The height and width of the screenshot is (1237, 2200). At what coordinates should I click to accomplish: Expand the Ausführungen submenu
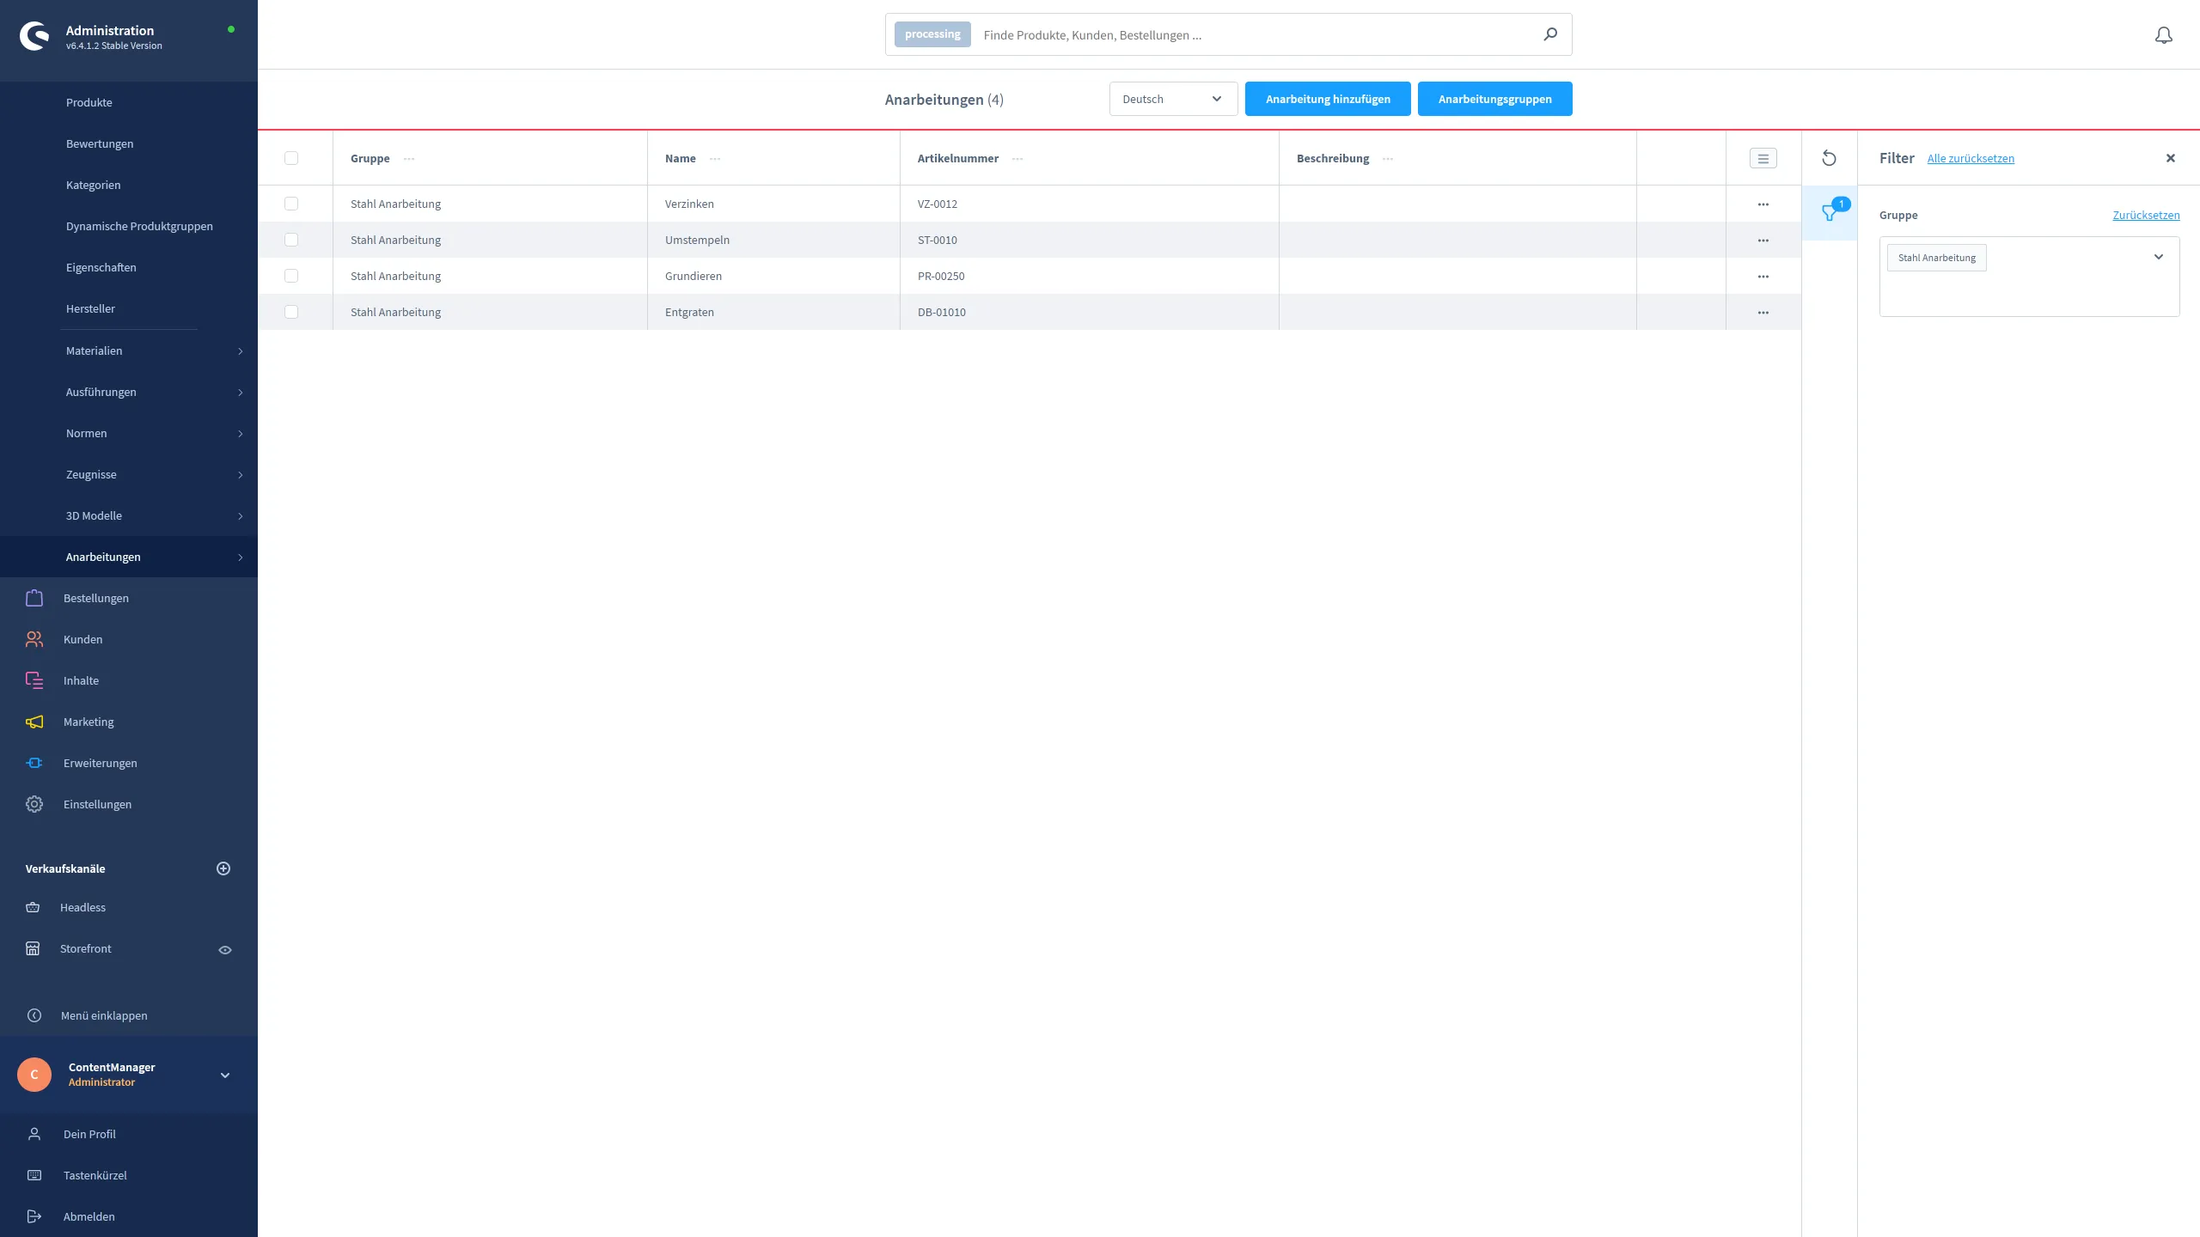(x=241, y=393)
